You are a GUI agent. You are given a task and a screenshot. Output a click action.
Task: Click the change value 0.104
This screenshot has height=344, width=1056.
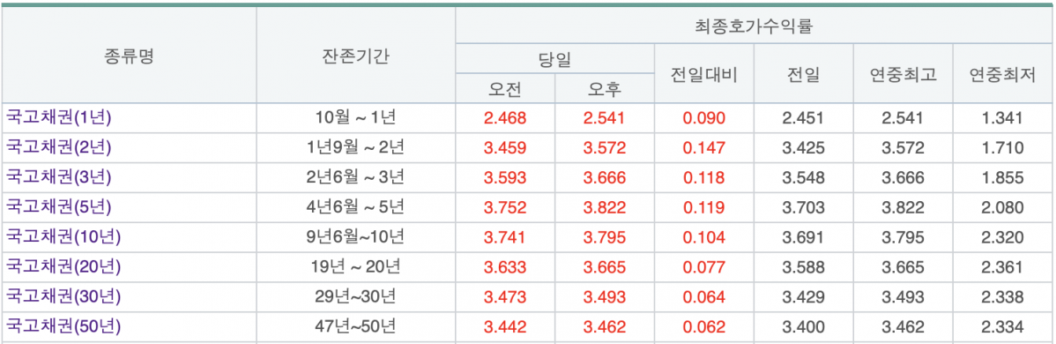click(x=703, y=237)
